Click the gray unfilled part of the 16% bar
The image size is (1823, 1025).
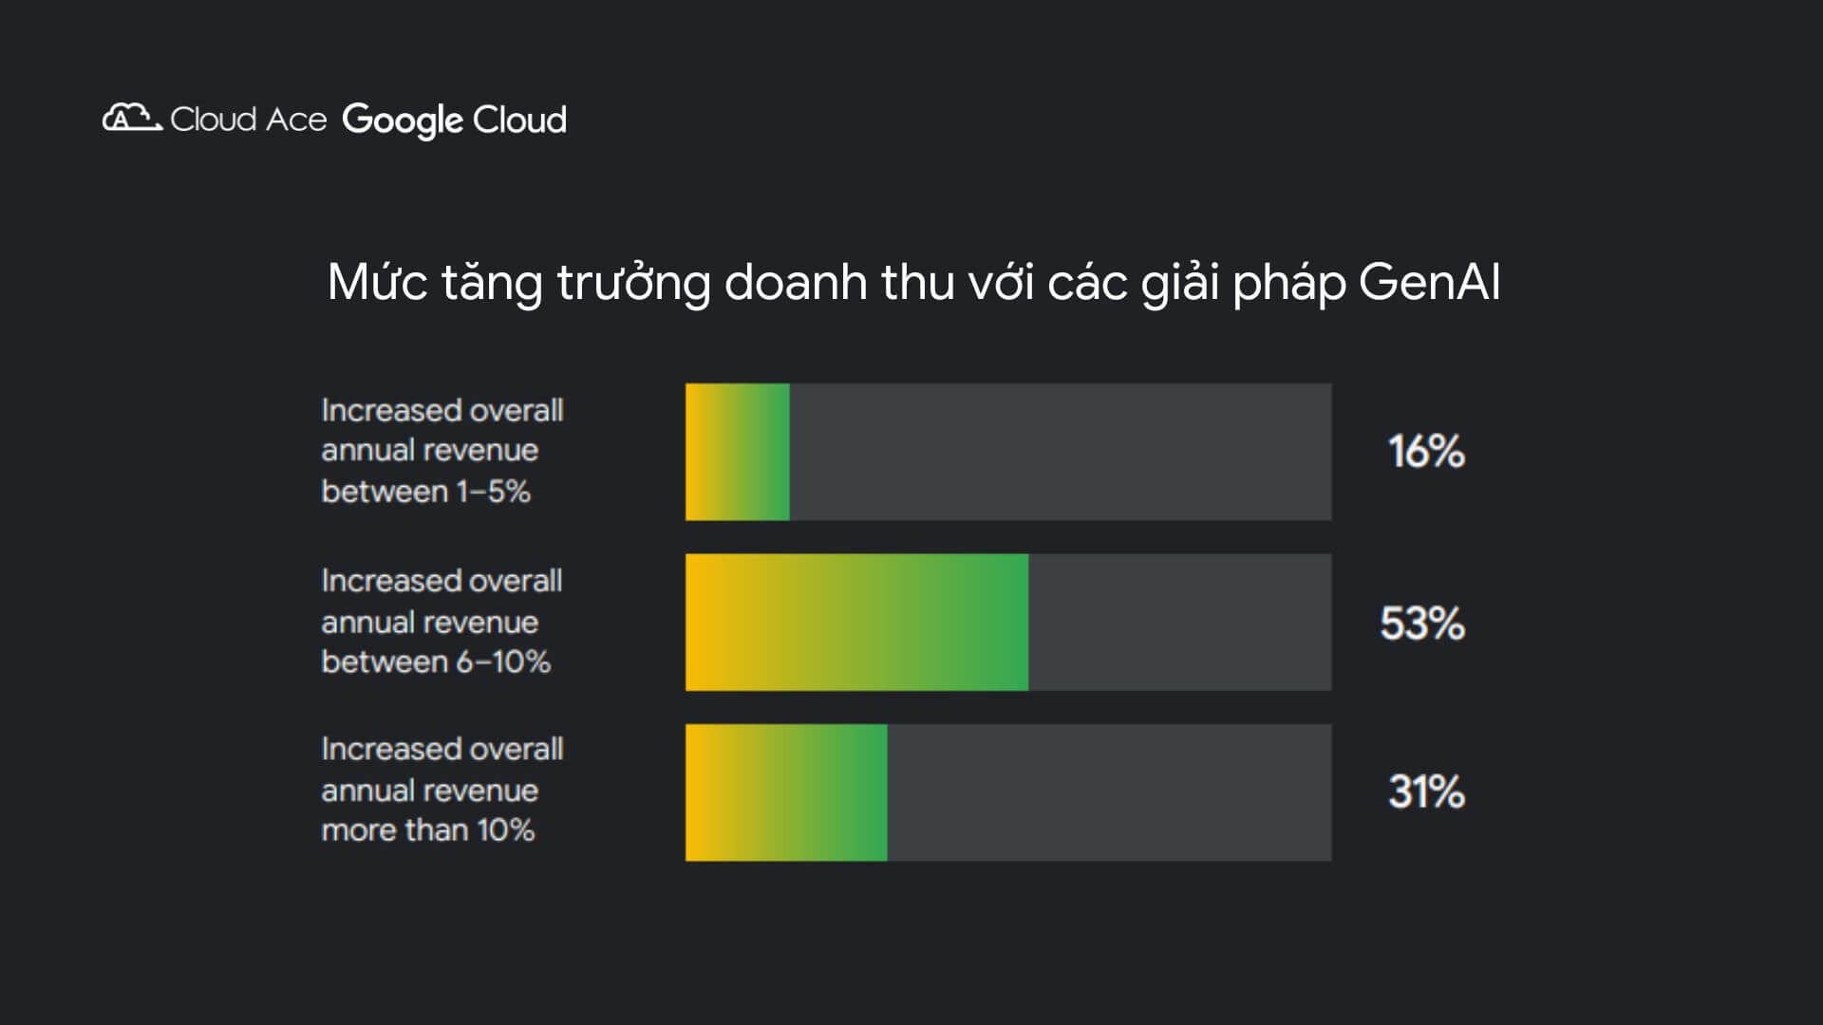[1060, 452]
